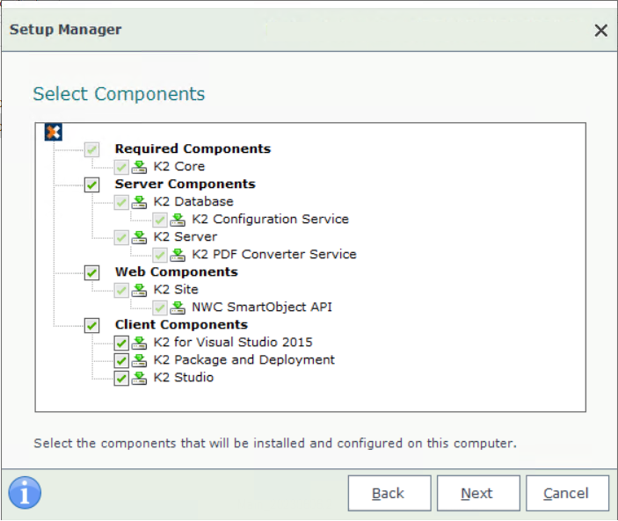Go Back to previous setup step

click(389, 493)
